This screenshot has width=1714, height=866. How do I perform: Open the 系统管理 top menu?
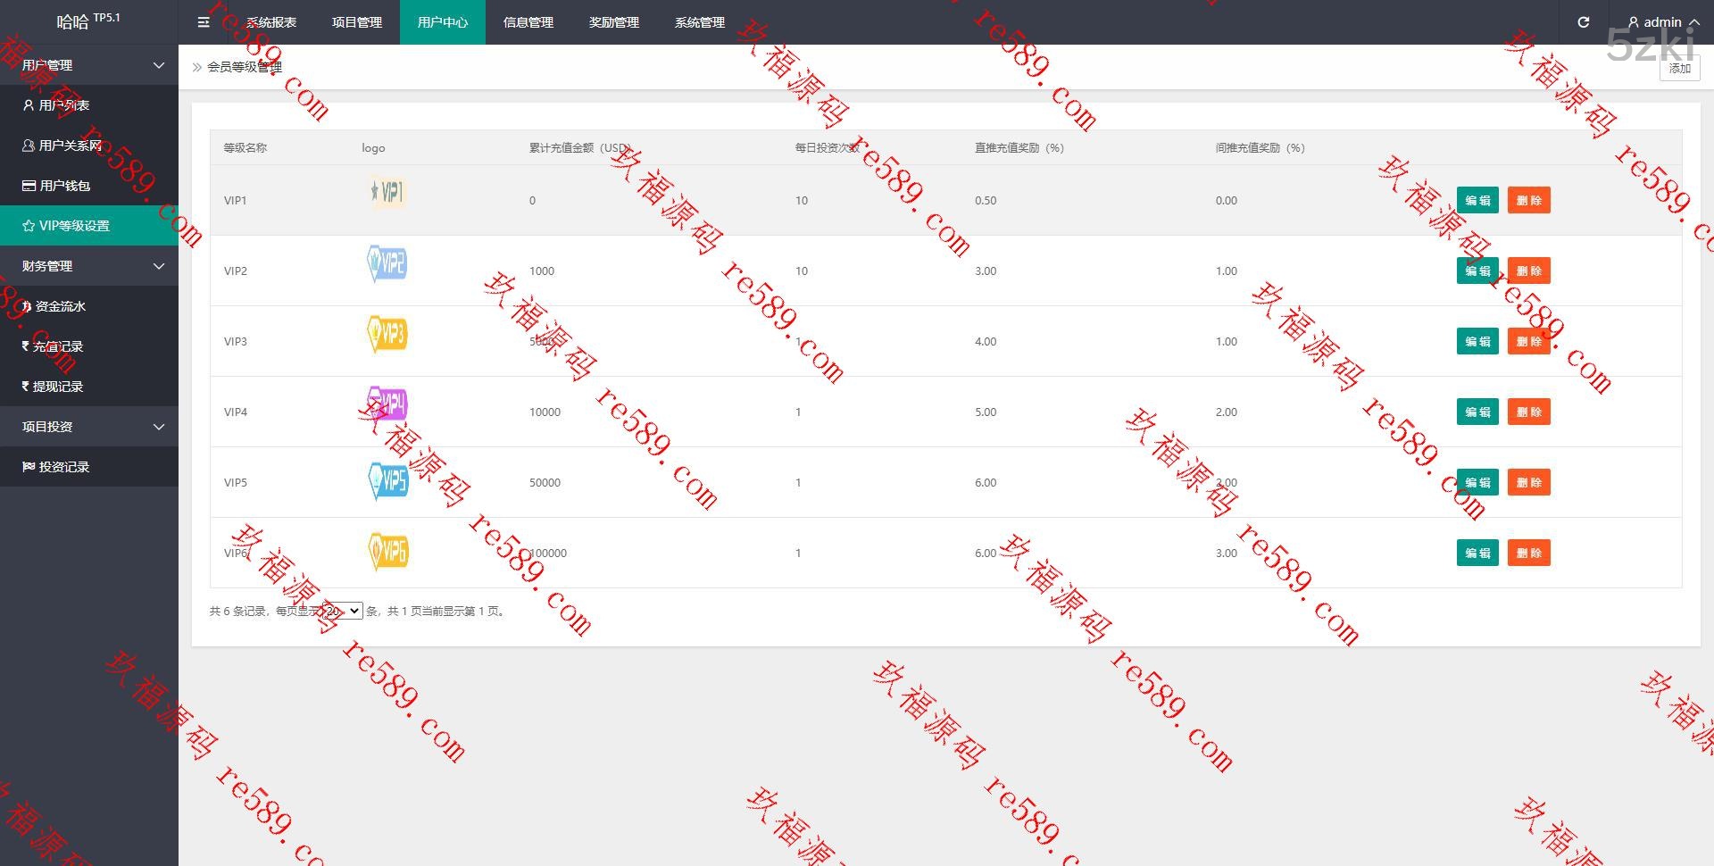click(700, 22)
